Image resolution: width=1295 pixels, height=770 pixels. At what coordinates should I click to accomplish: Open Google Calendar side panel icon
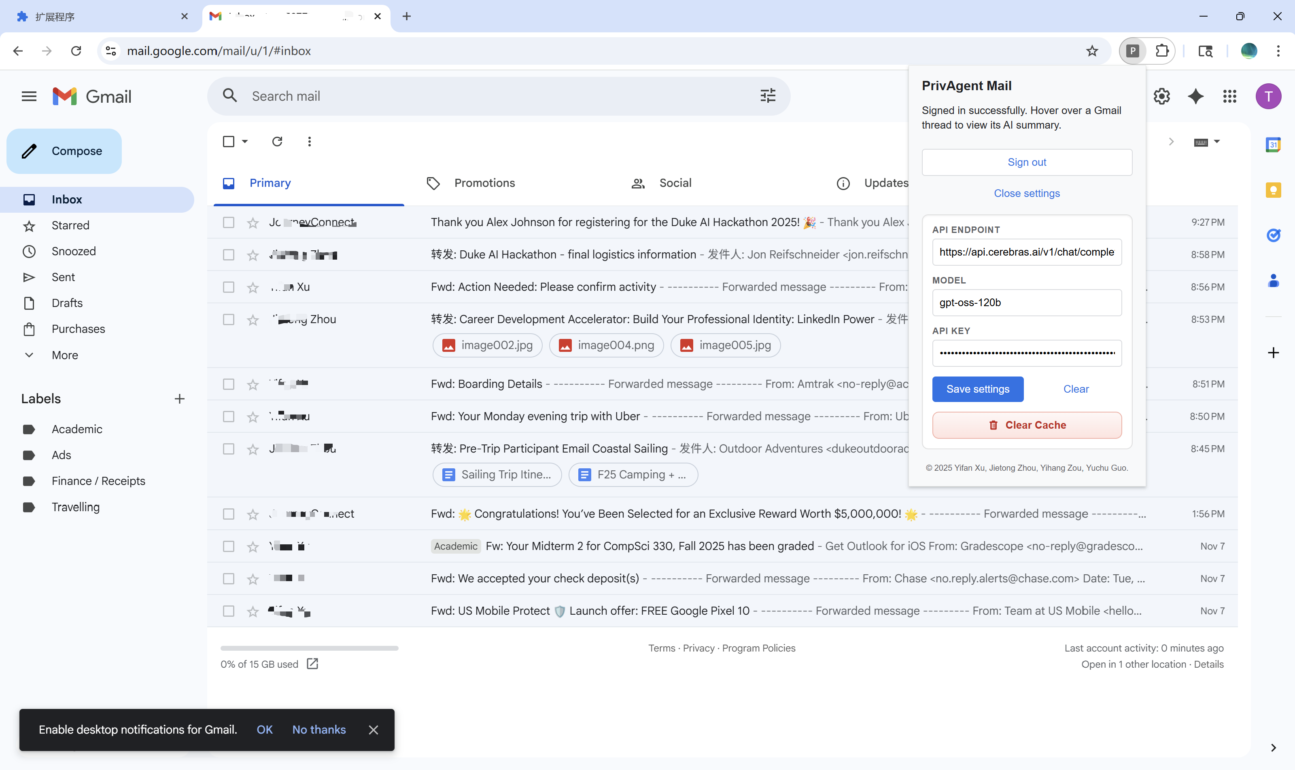point(1273,144)
